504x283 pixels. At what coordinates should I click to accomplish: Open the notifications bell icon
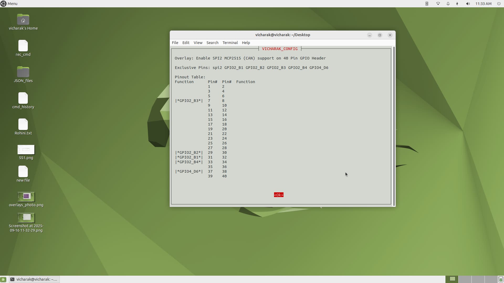[x=448, y=4]
